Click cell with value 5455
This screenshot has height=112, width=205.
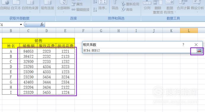pos(47,92)
